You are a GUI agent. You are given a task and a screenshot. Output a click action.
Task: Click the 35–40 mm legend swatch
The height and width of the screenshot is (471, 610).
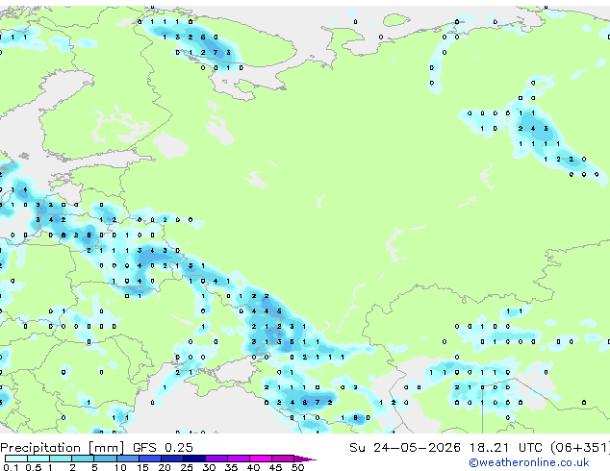click(239, 459)
